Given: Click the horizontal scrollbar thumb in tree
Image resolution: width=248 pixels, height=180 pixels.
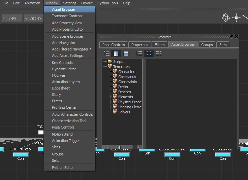Looking at the screenshot, I should point(120,147).
